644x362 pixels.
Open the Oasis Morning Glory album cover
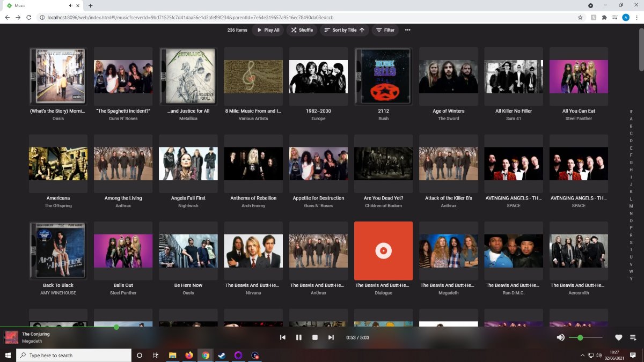58,77
